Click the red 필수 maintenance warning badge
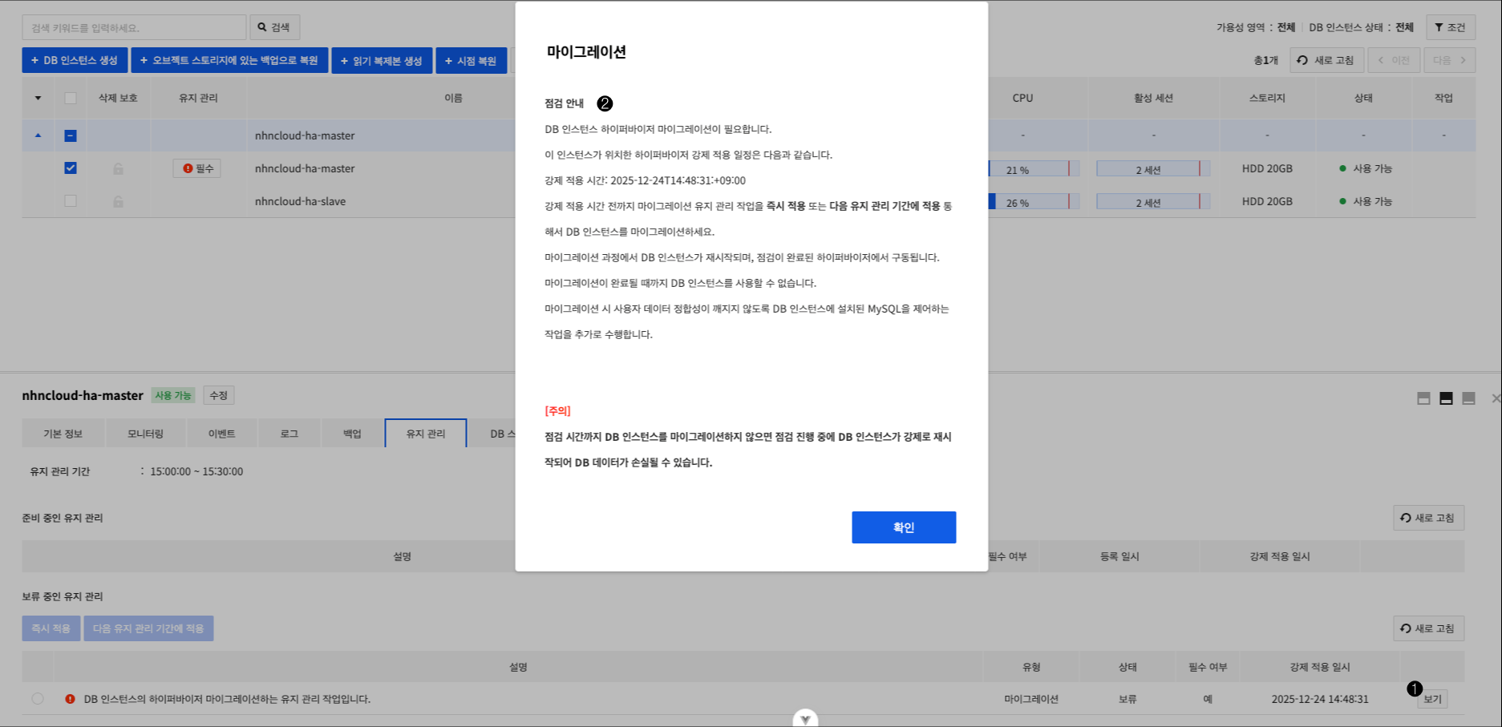 tap(196, 168)
